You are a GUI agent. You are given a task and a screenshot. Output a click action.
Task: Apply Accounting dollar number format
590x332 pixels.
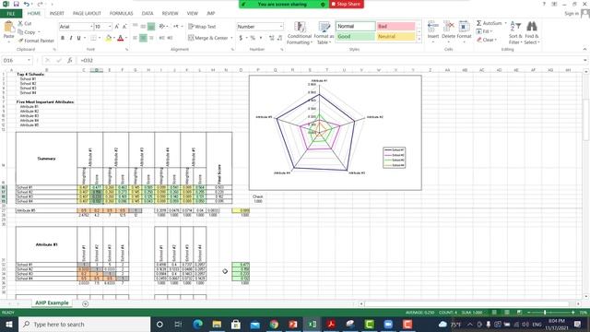tap(241, 38)
